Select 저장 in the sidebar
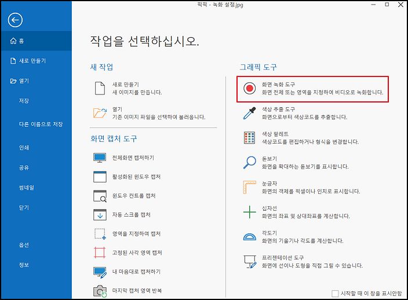 (x=24, y=101)
